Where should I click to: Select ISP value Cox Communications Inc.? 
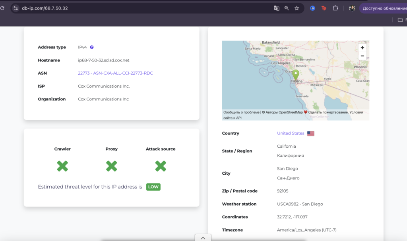click(x=104, y=86)
